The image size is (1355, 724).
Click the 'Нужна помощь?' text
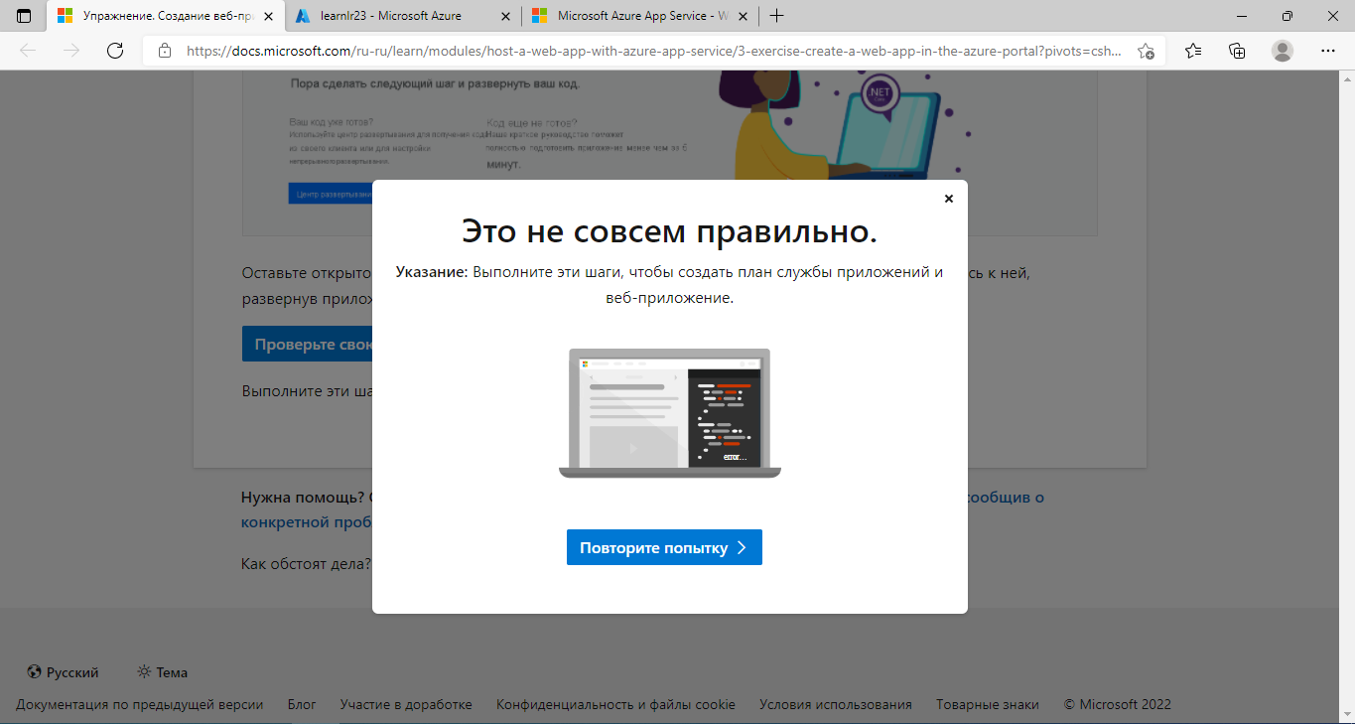click(x=303, y=498)
